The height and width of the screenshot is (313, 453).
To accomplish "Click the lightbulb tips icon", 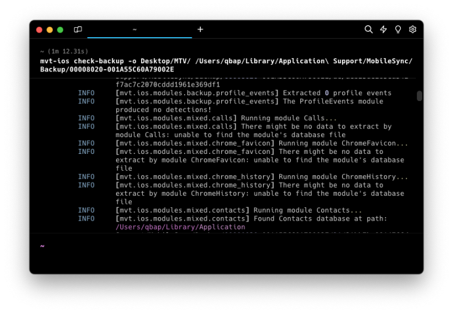I will click(x=398, y=30).
